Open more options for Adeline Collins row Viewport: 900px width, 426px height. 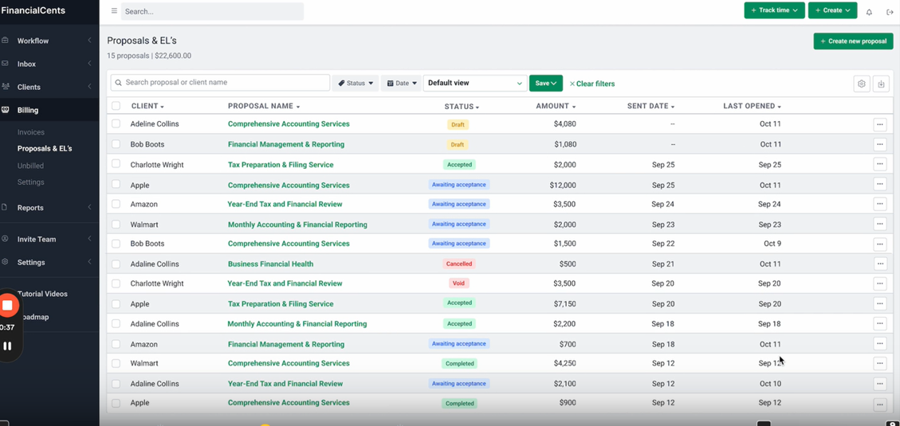click(x=880, y=124)
